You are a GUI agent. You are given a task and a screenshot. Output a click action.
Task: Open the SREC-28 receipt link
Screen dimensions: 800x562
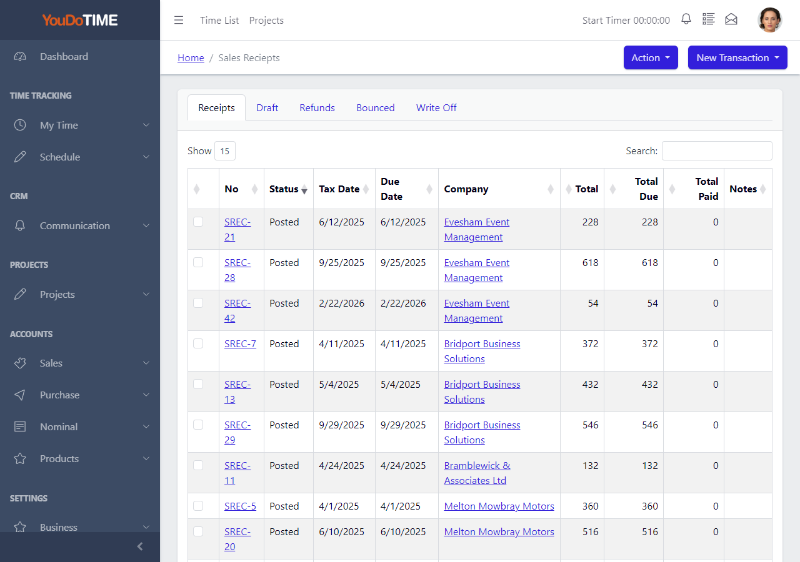pos(237,270)
